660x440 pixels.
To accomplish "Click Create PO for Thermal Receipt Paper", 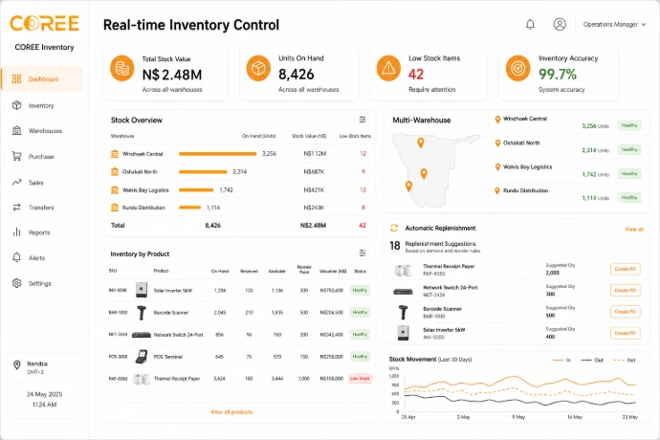I will [625, 269].
